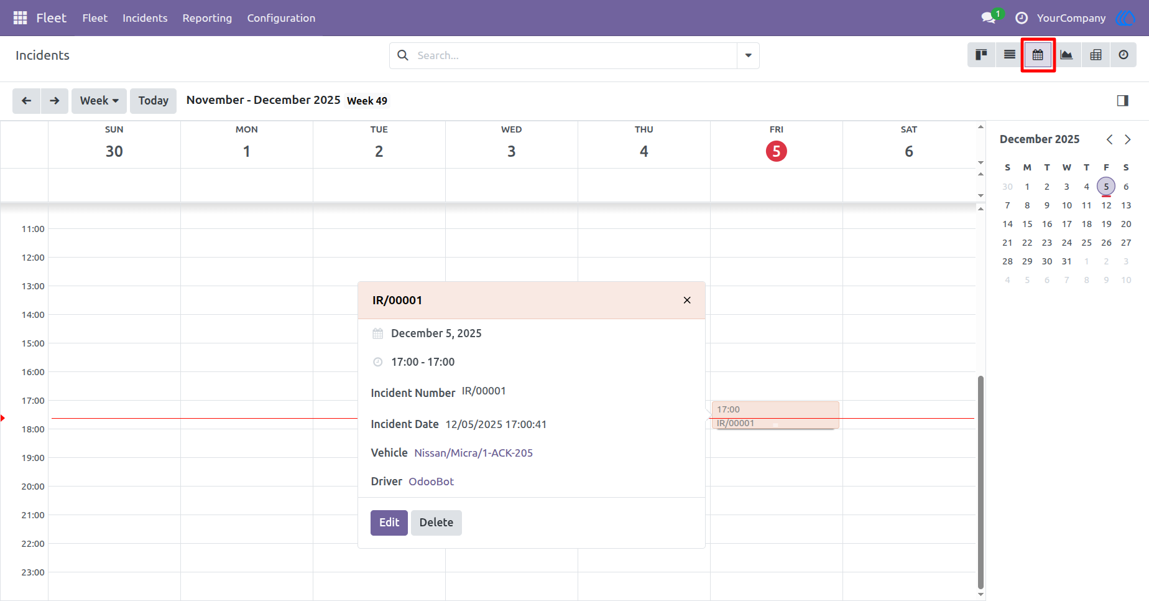The height and width of the screenshot is (601, 1149).
Task: Click the Today button
Action: click(x=154, y=101)
